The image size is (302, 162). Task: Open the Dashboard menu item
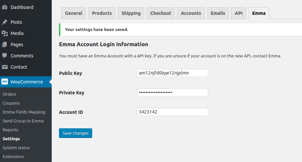click(x=22, y=7)
